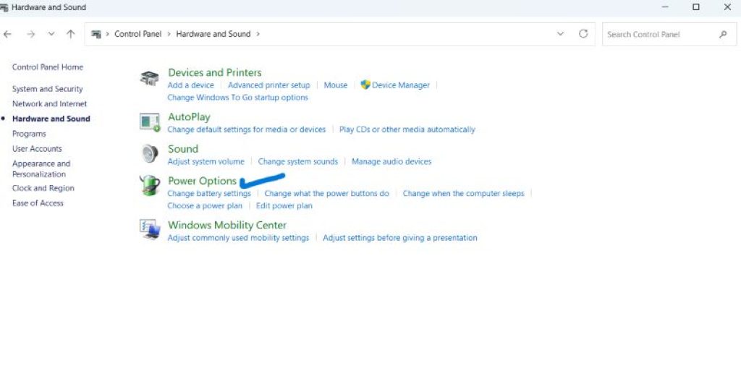Select Hardware and Sound in sidebar
Image resolution: width=741 pixels, height=384 pixels.
51,119
